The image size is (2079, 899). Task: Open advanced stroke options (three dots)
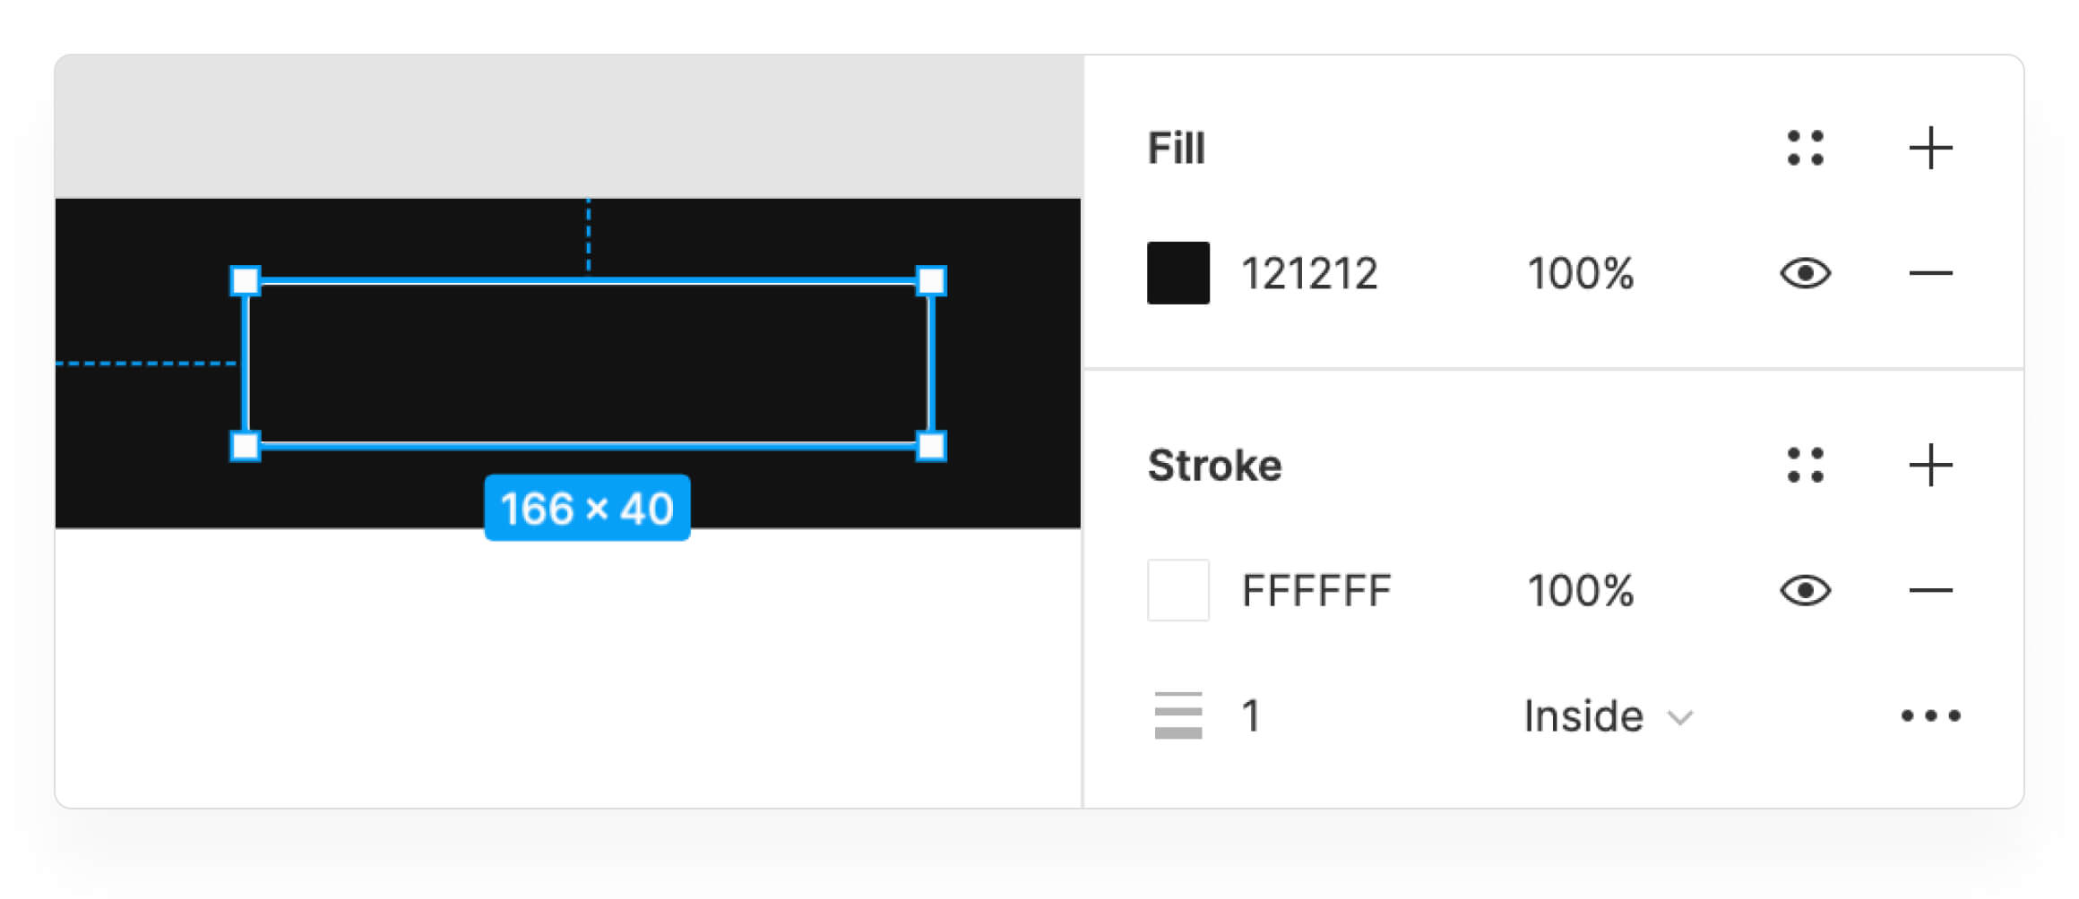1930,715
